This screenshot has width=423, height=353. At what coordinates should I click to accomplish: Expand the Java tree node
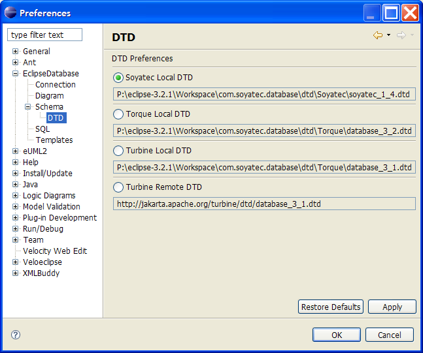(x=16, y=184)
